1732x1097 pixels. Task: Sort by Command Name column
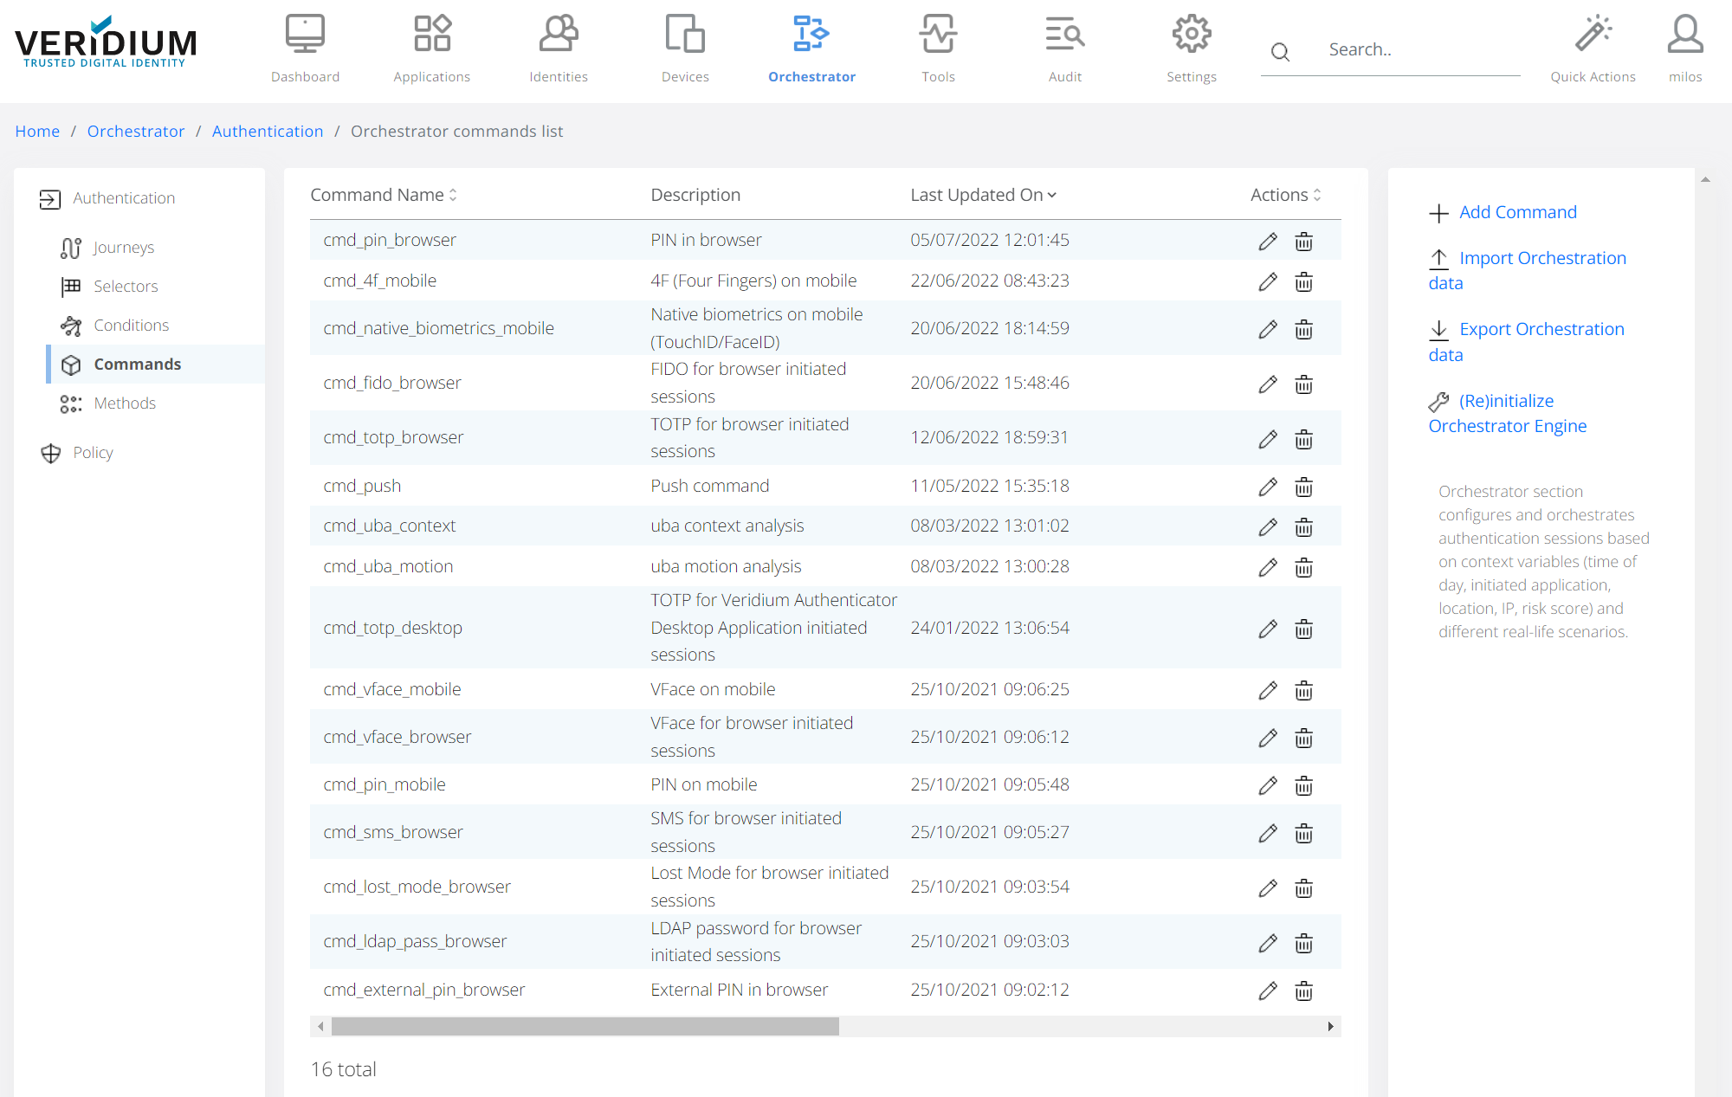384,195
